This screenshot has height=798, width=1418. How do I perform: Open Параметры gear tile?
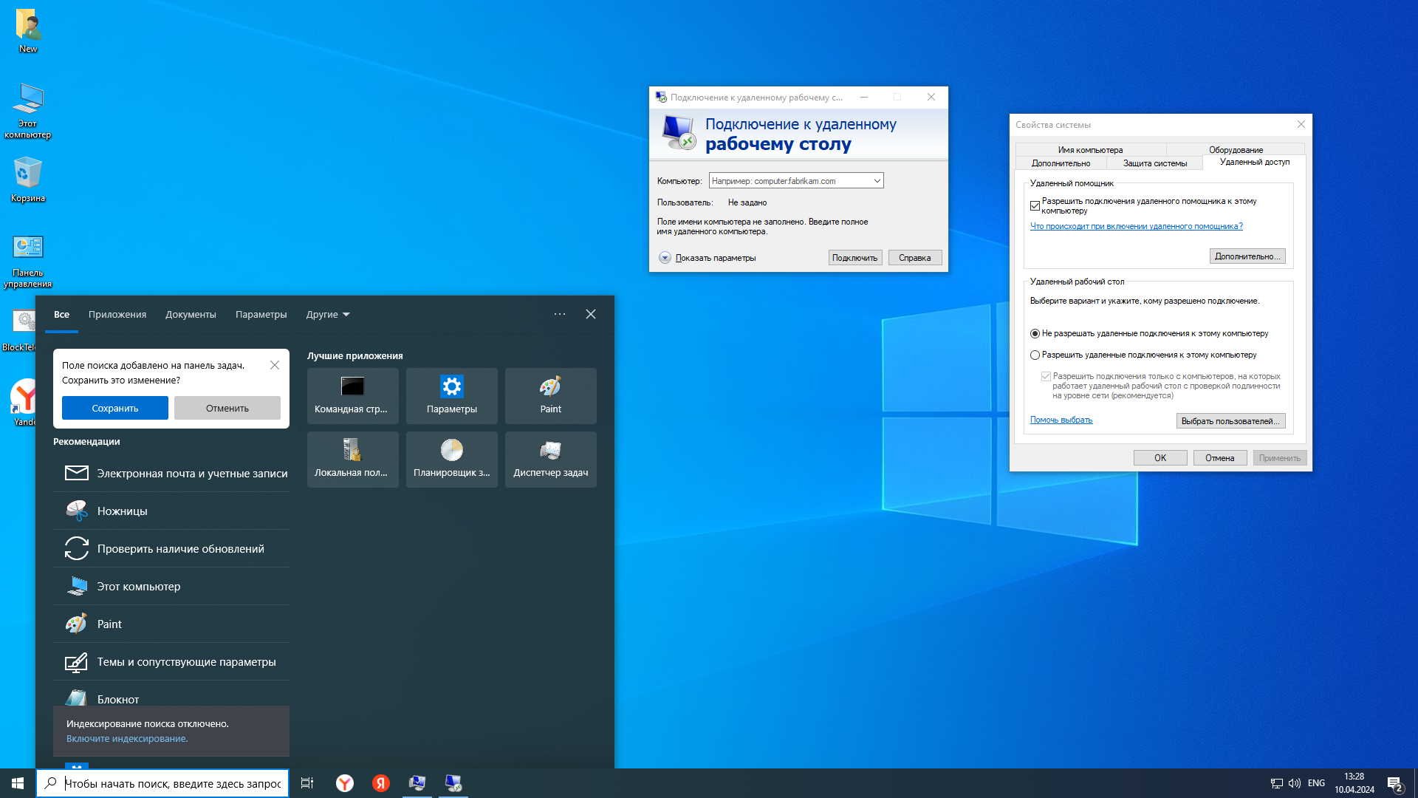[451, 395]
